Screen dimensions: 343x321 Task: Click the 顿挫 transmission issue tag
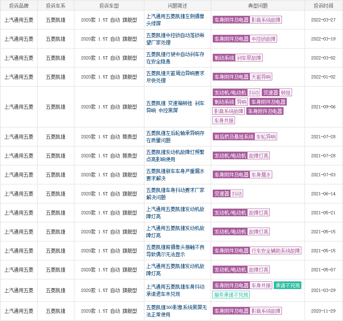pos(286,93)
